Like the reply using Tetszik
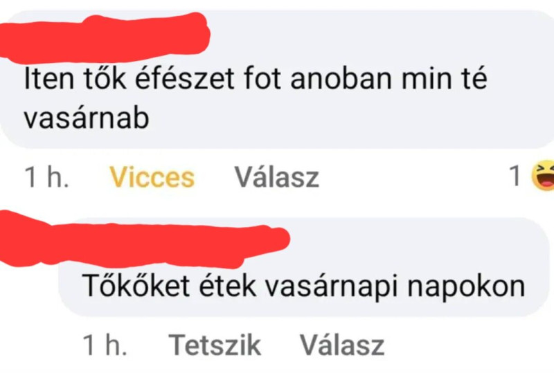 pos(215,345)
